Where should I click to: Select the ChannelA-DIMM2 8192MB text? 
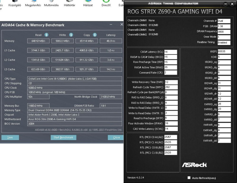(x=143, y=25)
